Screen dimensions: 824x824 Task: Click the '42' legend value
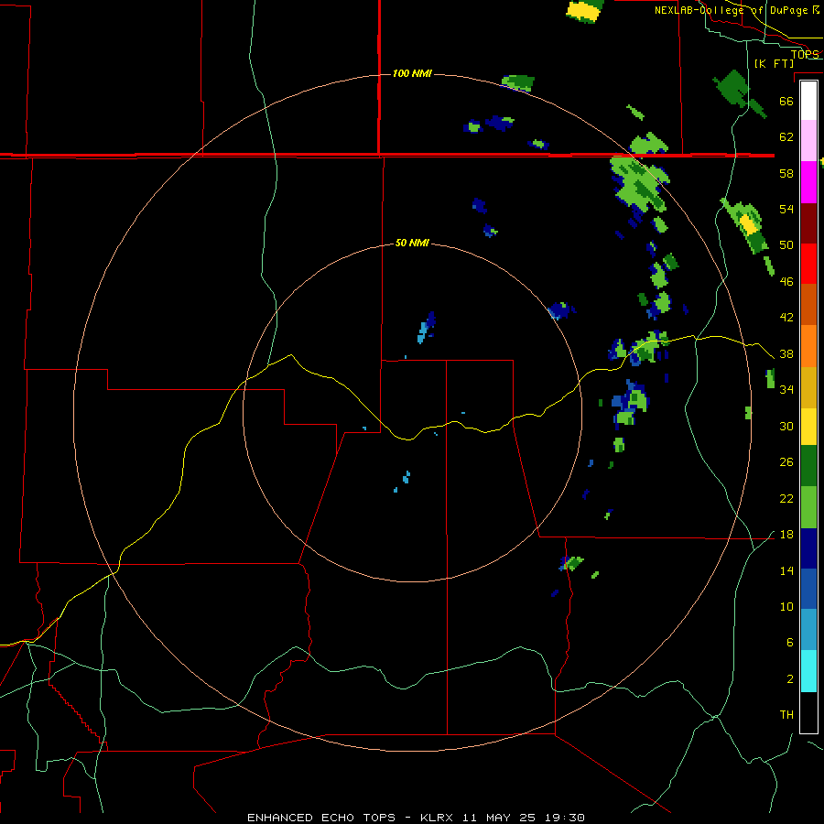[x=786, y=318]
